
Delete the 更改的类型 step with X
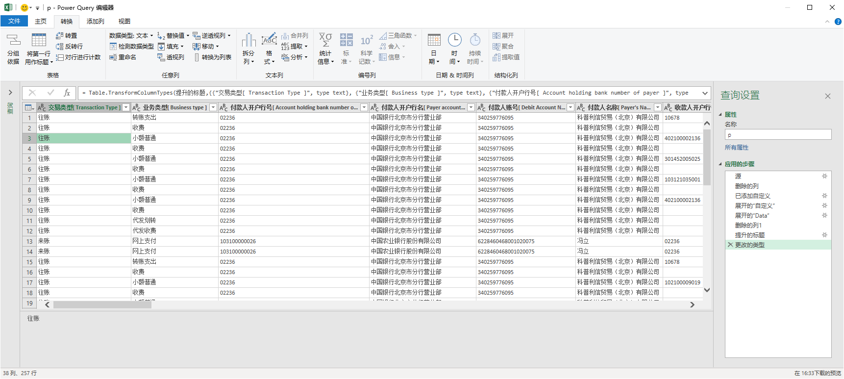730,245
